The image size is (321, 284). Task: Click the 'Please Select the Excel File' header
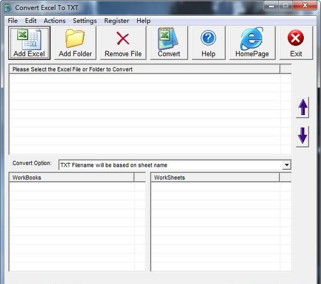click(144, 69)
